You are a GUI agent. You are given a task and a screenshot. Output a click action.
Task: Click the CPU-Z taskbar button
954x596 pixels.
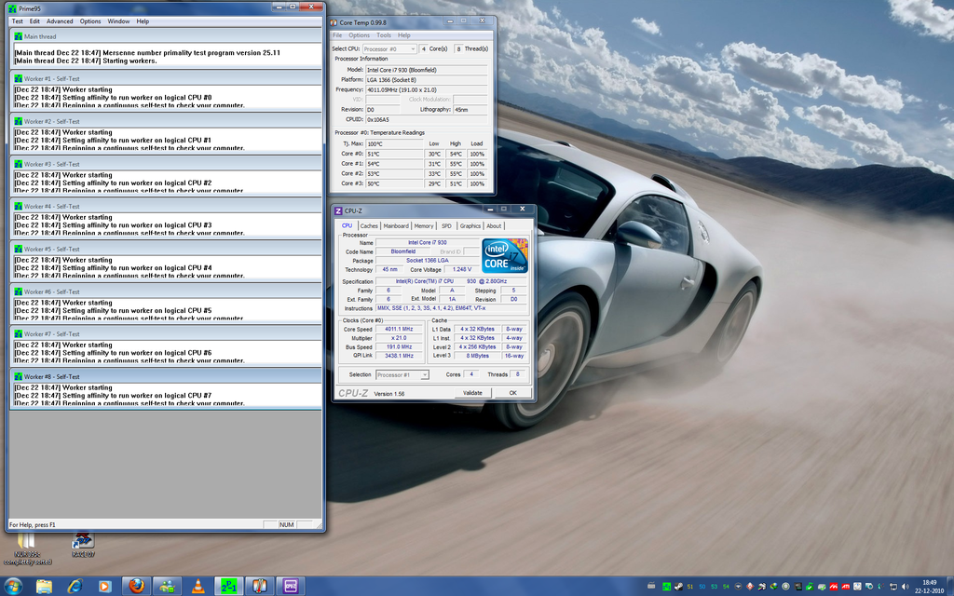(x=289, y=587)
